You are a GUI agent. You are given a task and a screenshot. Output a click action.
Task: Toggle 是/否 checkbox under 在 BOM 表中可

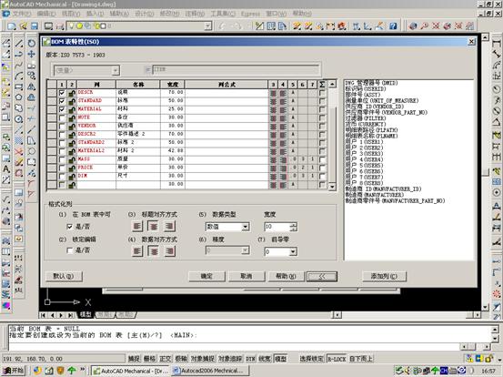pos(70,227)
